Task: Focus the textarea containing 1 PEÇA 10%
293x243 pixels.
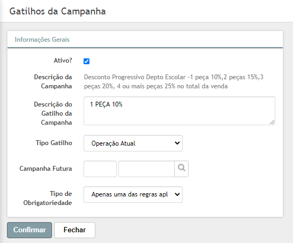Action: tap(179, 111)
